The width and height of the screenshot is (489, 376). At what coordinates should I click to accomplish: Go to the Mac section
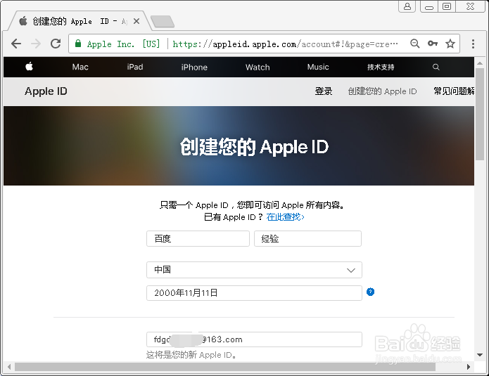coord(80,67)
